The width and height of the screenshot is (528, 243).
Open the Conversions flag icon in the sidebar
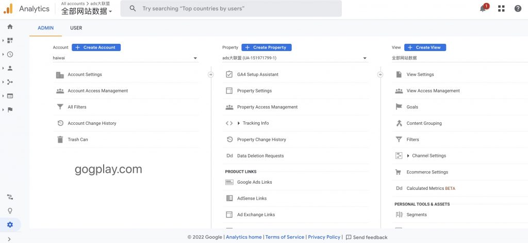tap(10, 109)
